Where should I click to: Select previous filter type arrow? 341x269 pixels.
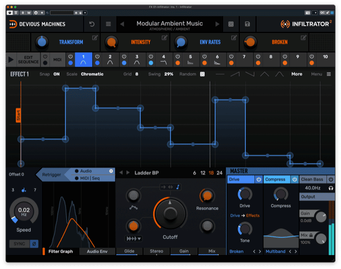point(121,173)
